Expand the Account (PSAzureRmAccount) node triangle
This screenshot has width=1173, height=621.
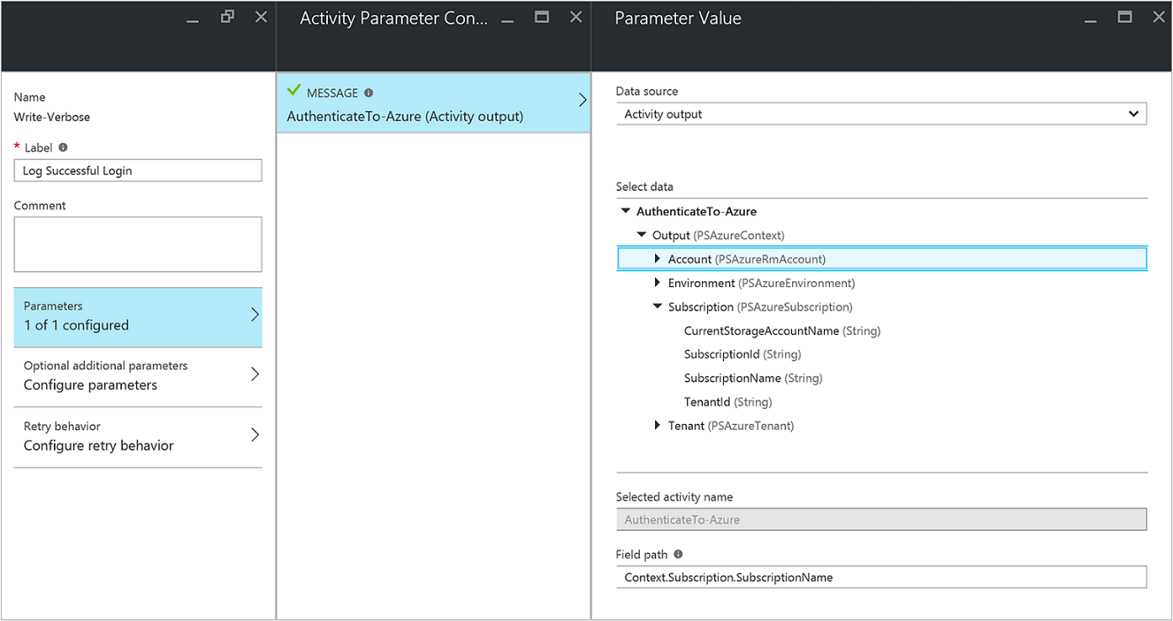pyautogui.click(x=658, y=259)
